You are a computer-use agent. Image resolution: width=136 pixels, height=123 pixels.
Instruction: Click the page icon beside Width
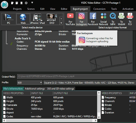pos(4,97)
